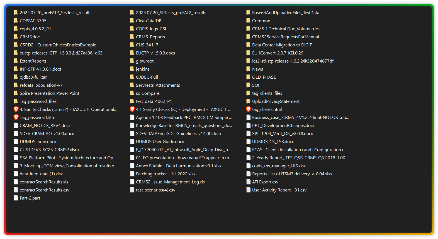Image resolution: width=438 pixels, height=239 pixels.
Task: Click COPIS-logs-CSI folder name
Action: 151,29
